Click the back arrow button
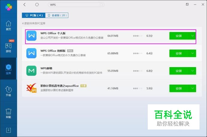This screenshot has height=137, width=207. click(25, 4)
